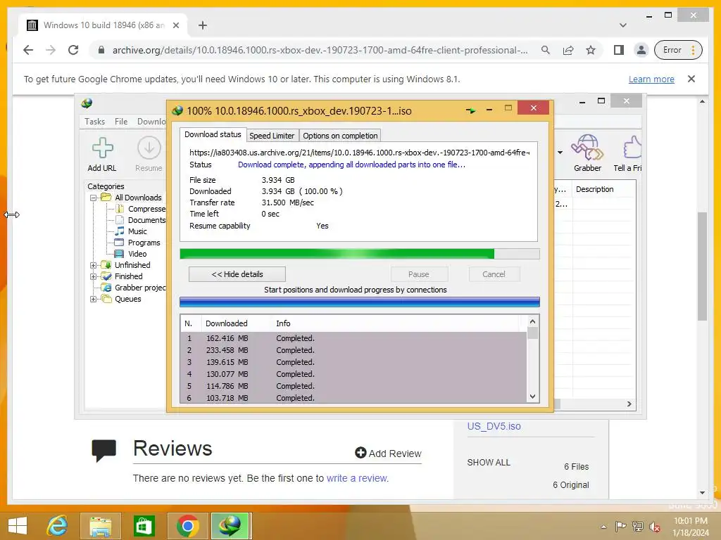This screenshot has width=721, height=540.
Task: Select connection row 2 with 233.458 MB
Action: [353, 350]
